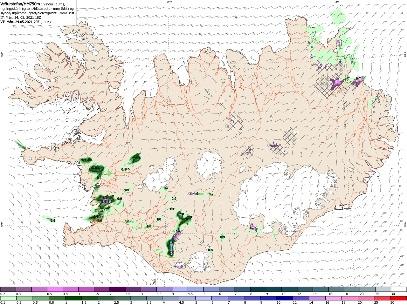Click the 0.8 value off the southwest coast

53,220
